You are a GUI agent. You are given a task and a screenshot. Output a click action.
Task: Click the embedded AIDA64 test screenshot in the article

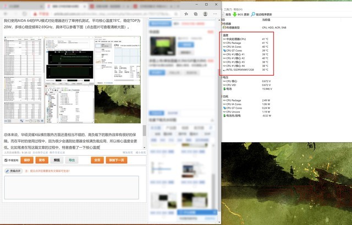(72, 80)
